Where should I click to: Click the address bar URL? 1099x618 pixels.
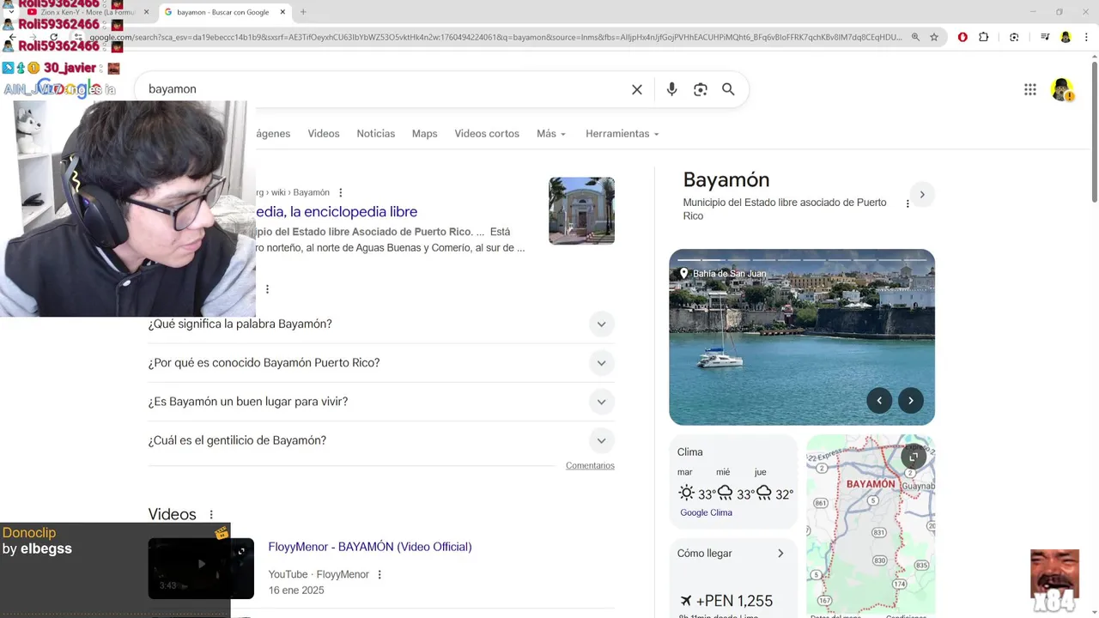click(496, 37)
